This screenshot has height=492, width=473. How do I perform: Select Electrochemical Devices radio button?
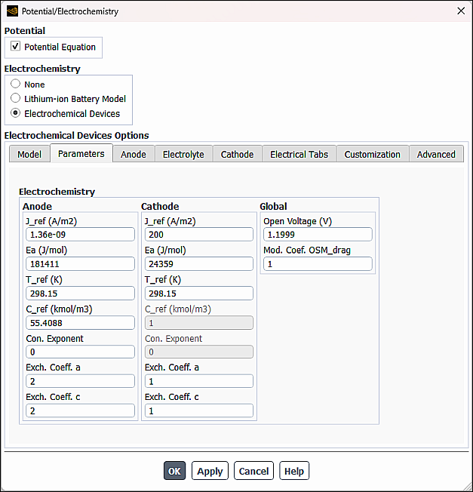15,113
